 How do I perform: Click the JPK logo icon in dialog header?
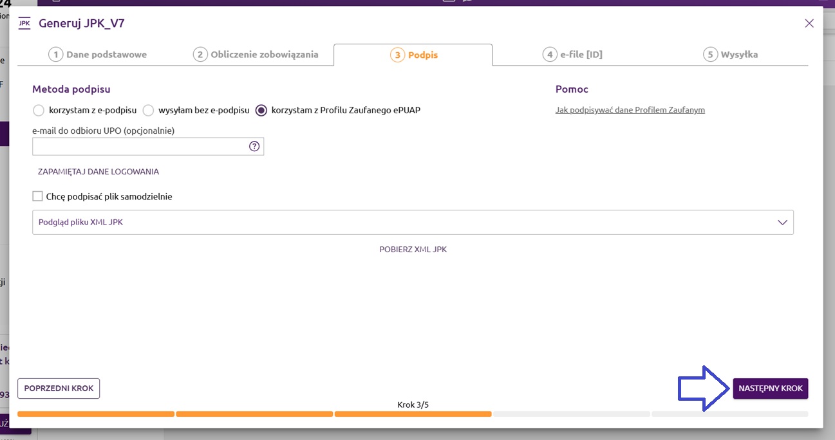[x=24, y=23]
